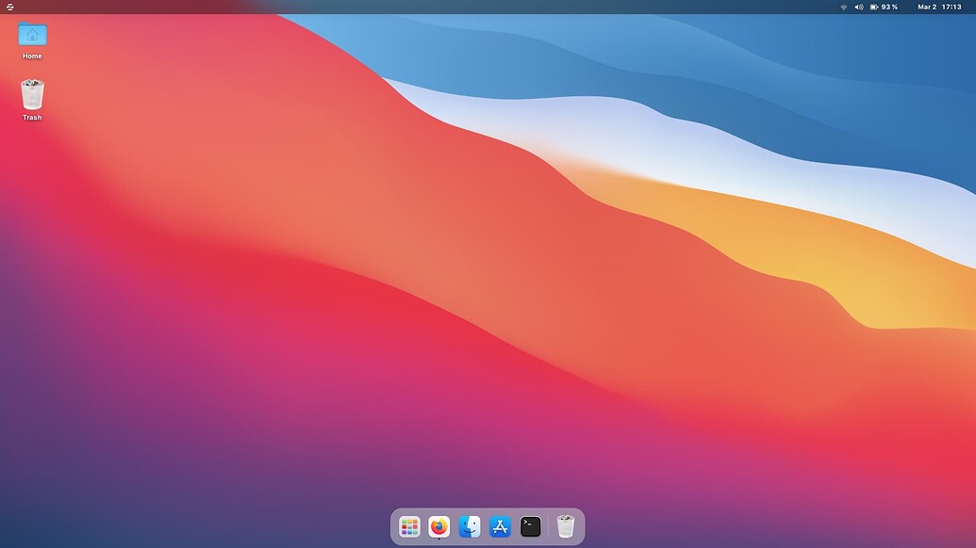Open the application launcher grid in dock
This screenshot has height=548, width=976.
click(x=409, y=526)
